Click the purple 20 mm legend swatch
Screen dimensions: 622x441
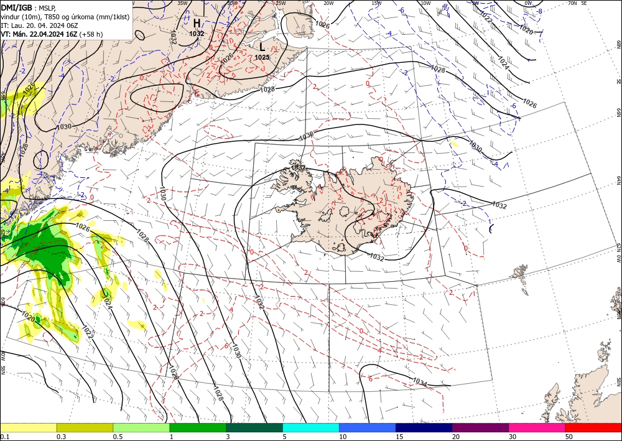(480, 427)
